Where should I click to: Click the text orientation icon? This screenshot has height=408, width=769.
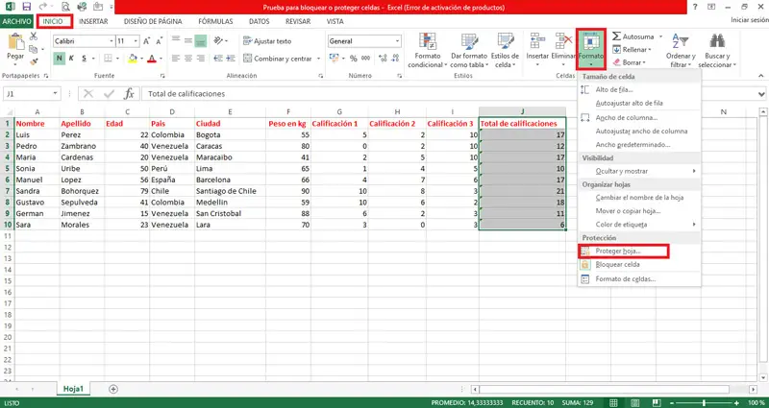click(x=218, y=40)
